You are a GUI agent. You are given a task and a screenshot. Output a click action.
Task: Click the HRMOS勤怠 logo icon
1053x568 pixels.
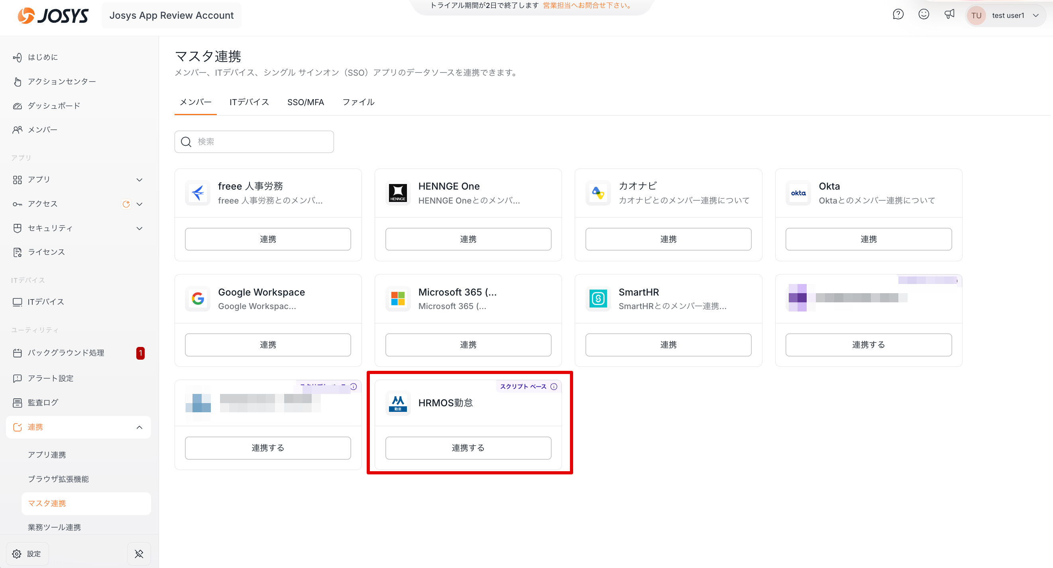[x=398, y=403]
